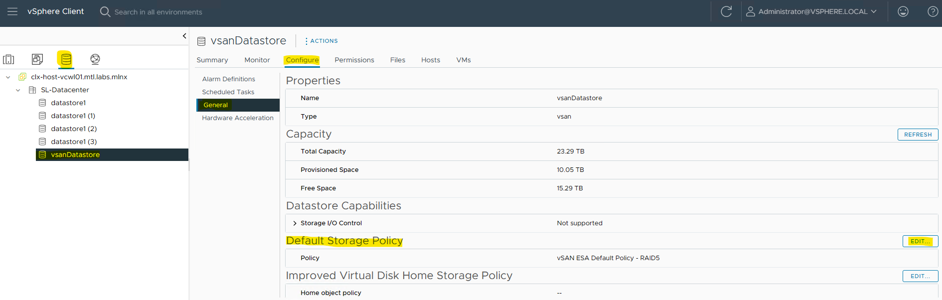Viewport: 942px width, 300px height.
Task: Open the Permissions tab
Action: 354,60
